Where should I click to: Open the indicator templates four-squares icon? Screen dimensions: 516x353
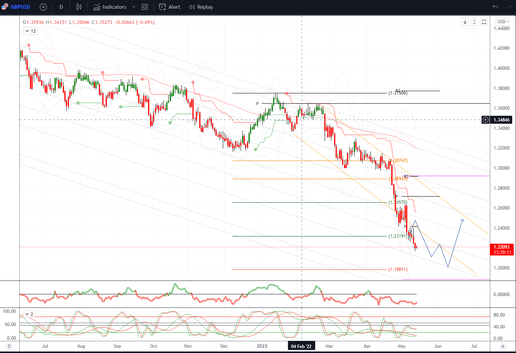(145, 7)
